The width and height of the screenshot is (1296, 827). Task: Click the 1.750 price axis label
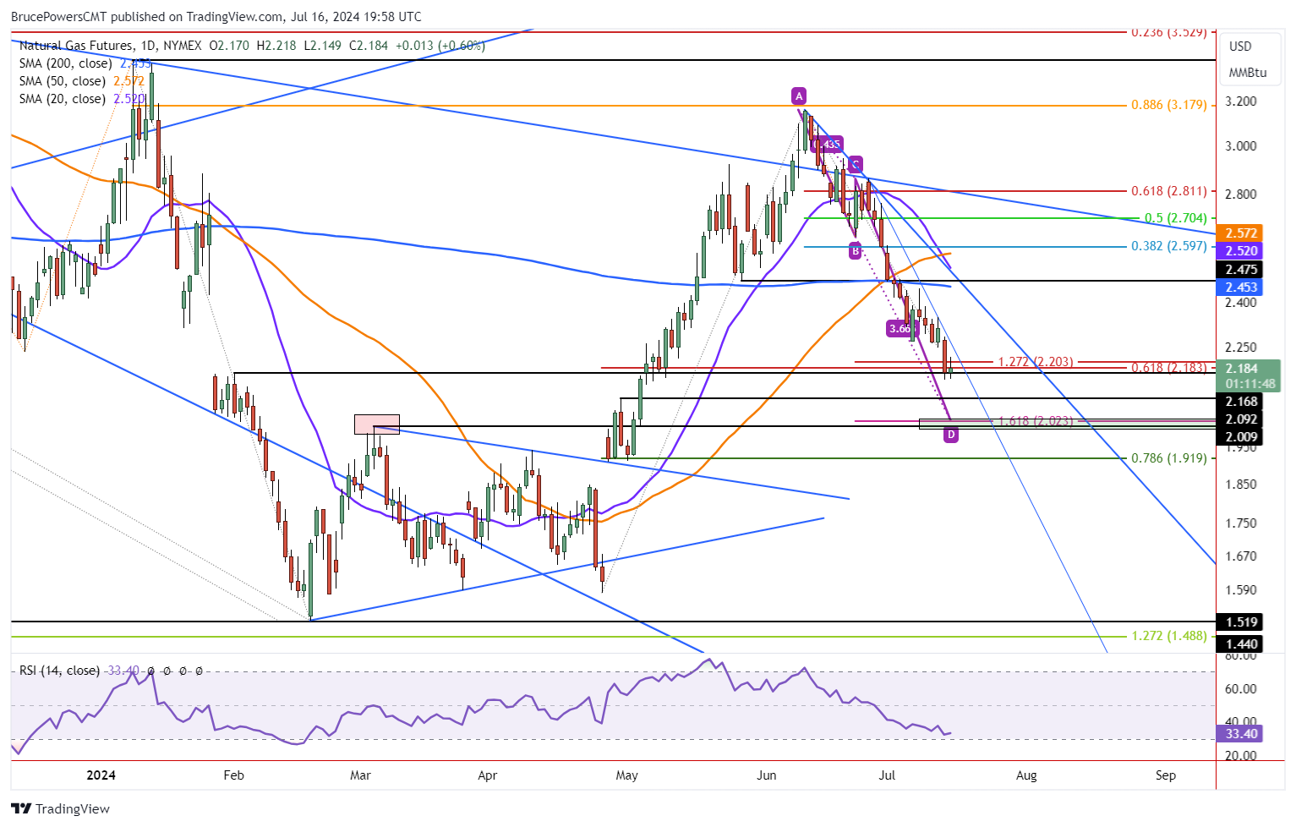(1240, 523)
